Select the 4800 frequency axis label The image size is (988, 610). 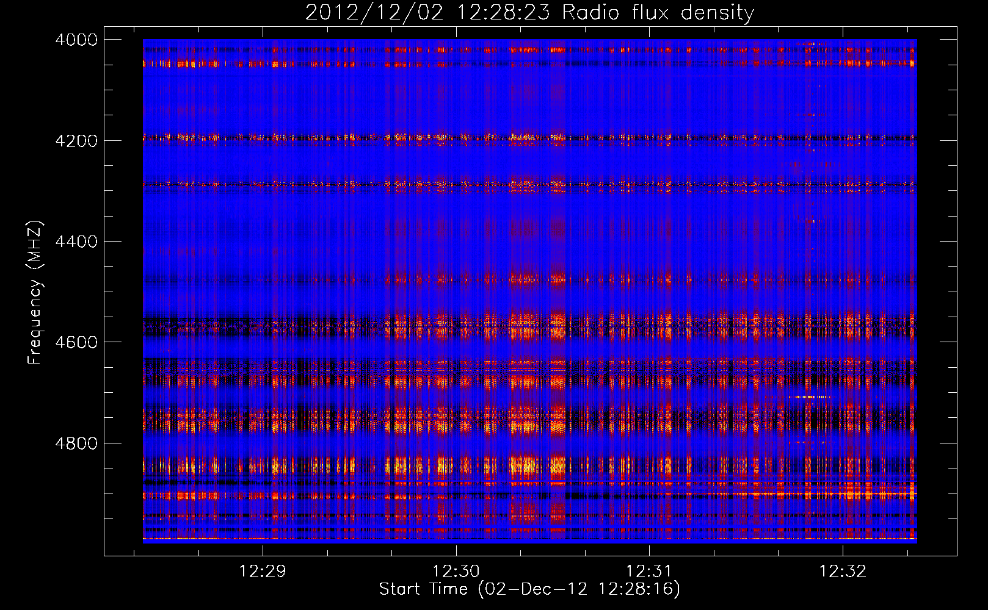76,443
